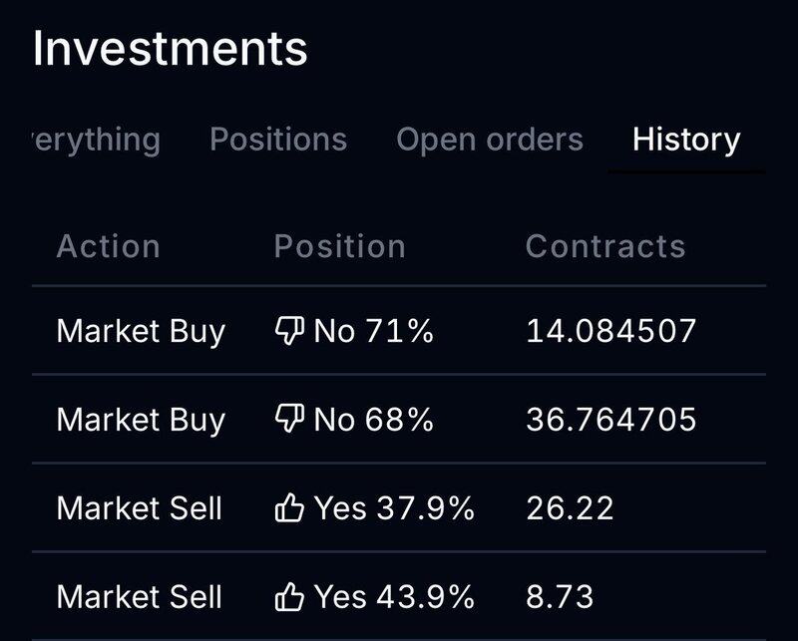Open the Market Buy row at No 71%

click(399, 331)
